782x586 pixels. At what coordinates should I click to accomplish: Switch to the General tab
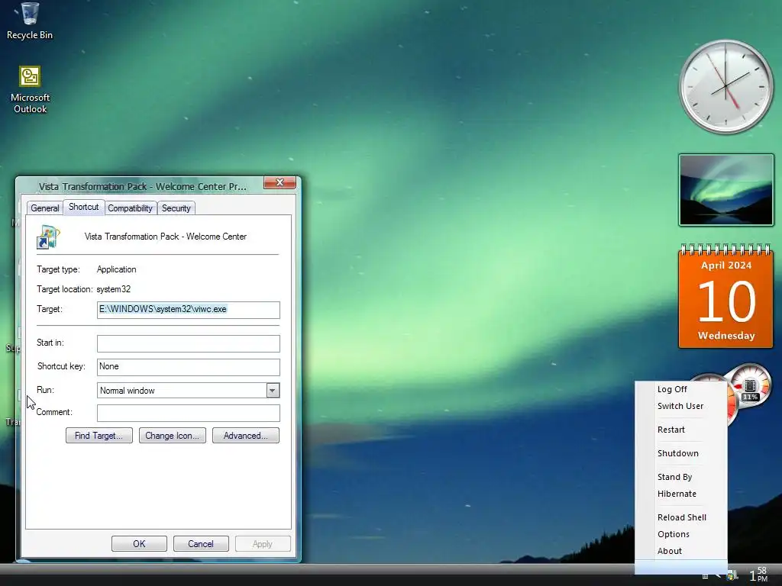45,208
